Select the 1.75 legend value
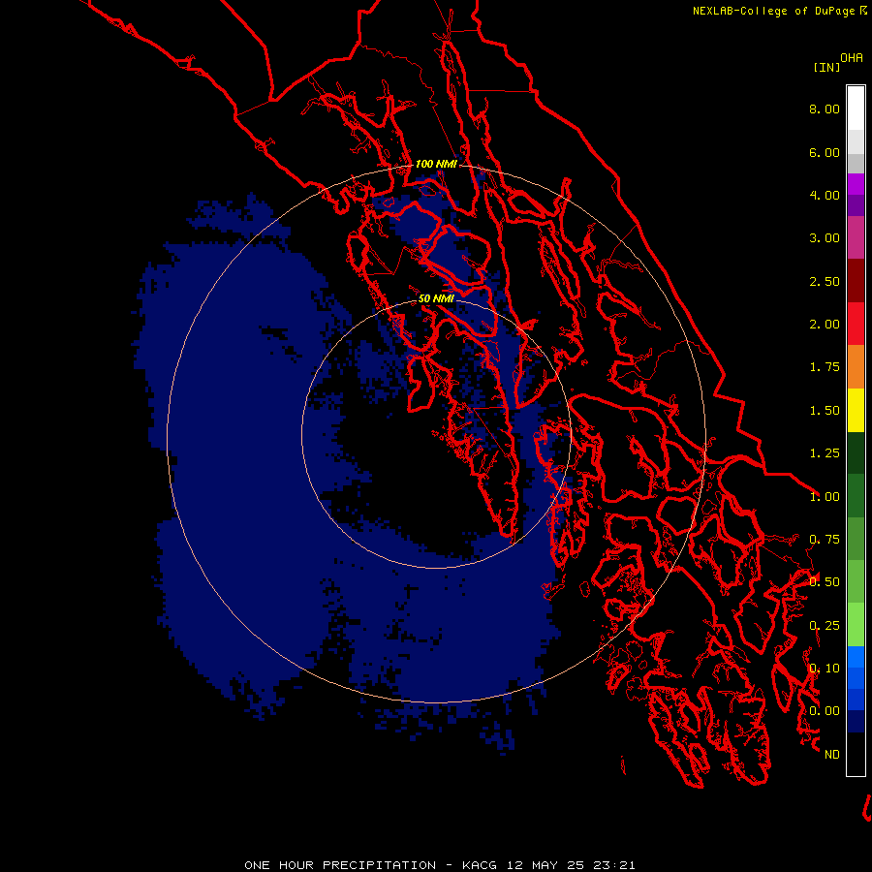This screenshot has width=872, height=872. (x=825, y=367)
